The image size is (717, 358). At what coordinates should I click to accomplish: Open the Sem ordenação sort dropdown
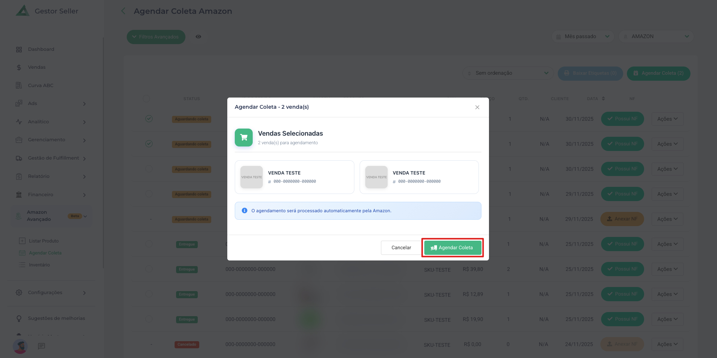point(508,73)
